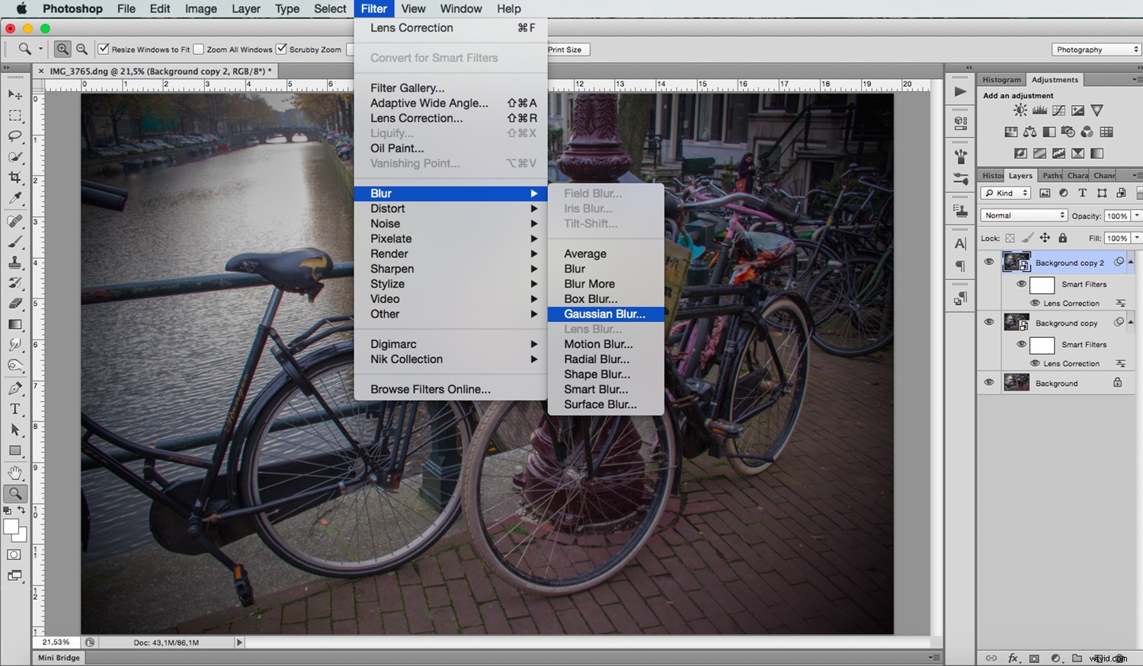Switch to the Paths tab

[x=1051, y=175]
